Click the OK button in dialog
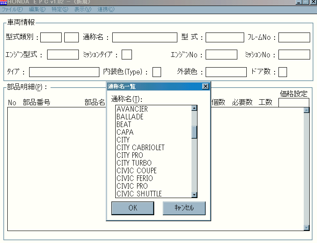This screenshot has width=317, height=243. coord(133,208)
